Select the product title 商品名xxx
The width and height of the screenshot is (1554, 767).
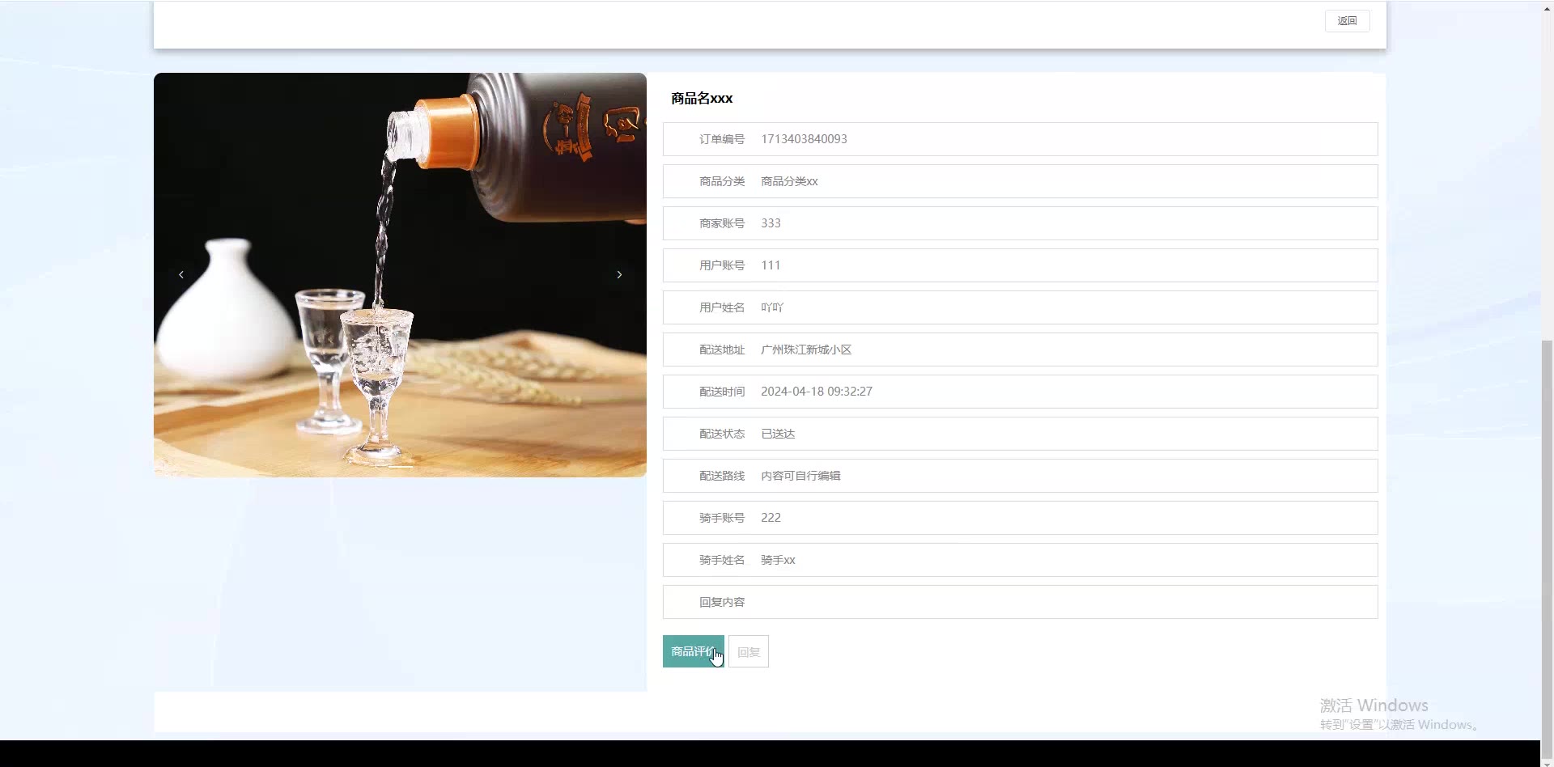click(702, 99)
